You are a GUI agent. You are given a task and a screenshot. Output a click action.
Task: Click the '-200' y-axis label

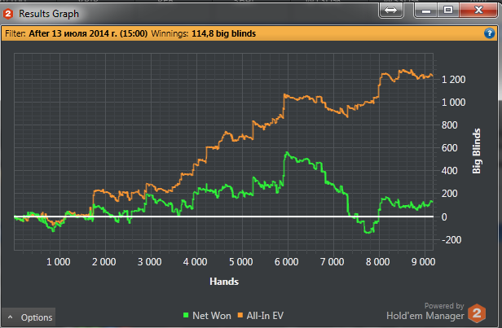[x=451, y=240]
